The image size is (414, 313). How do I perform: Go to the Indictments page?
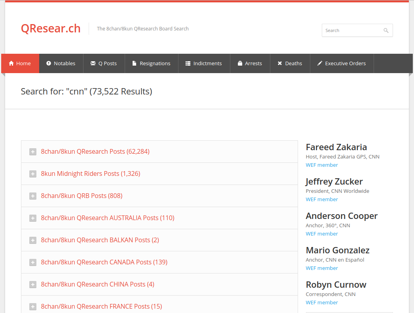(204, 63)
